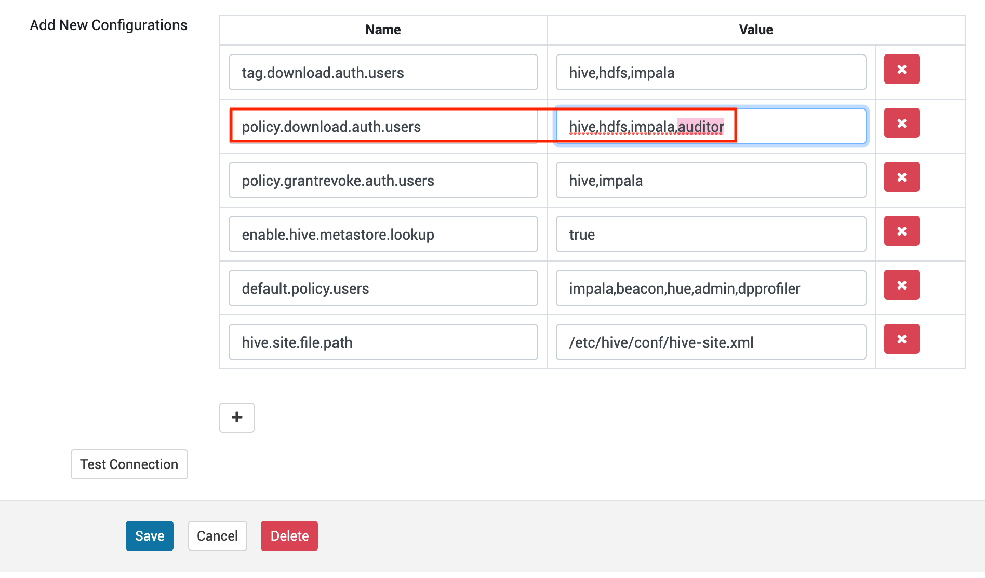Remove the default.policy.users configuration row

[x=901, y=285]
